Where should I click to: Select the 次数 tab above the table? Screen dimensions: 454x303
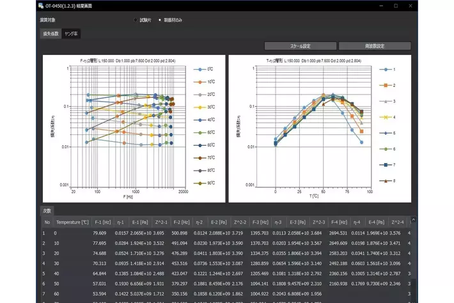click(47, 210)
